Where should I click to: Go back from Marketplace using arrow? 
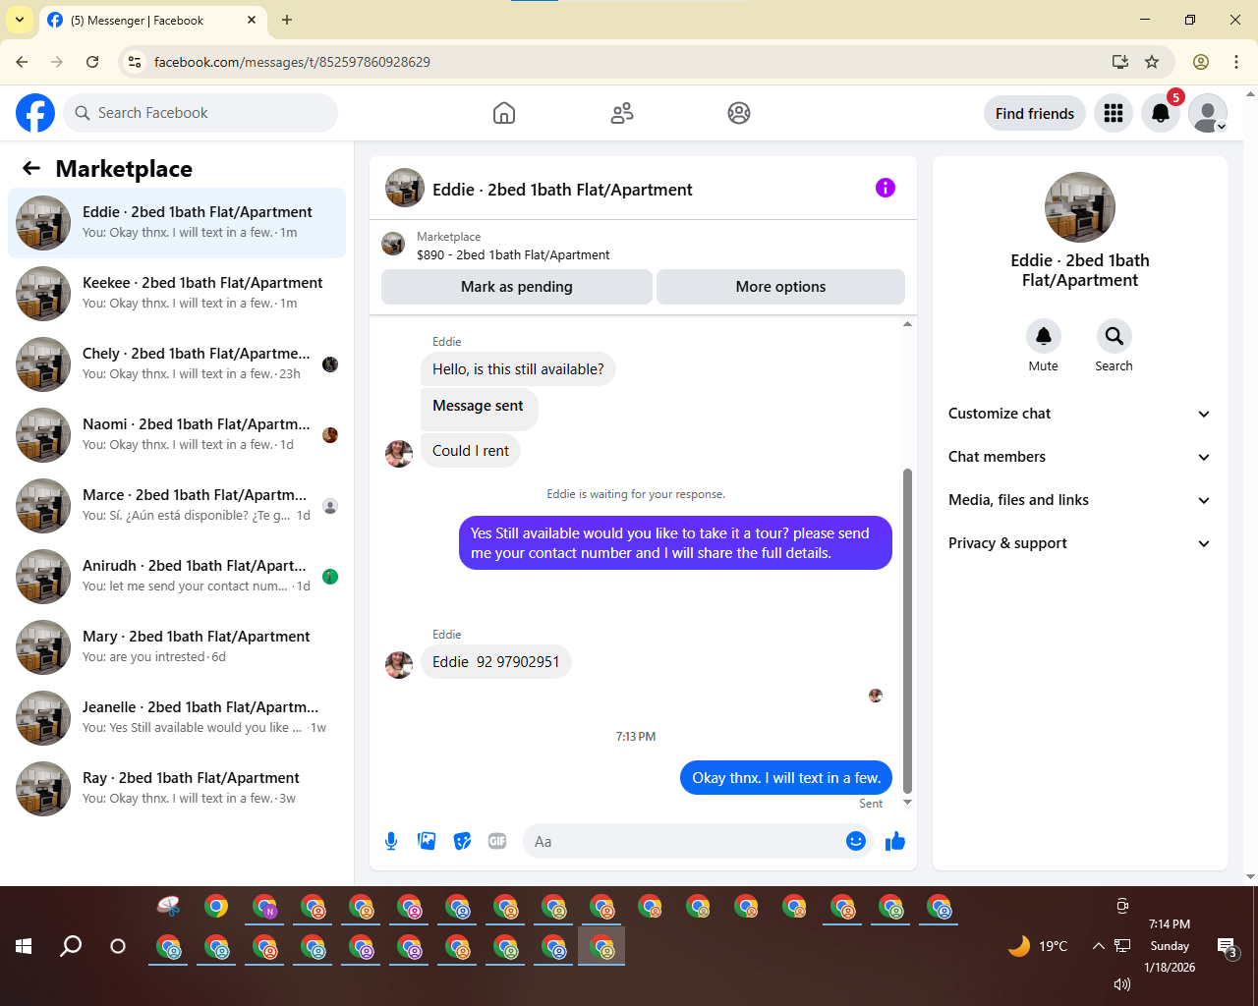31,168
